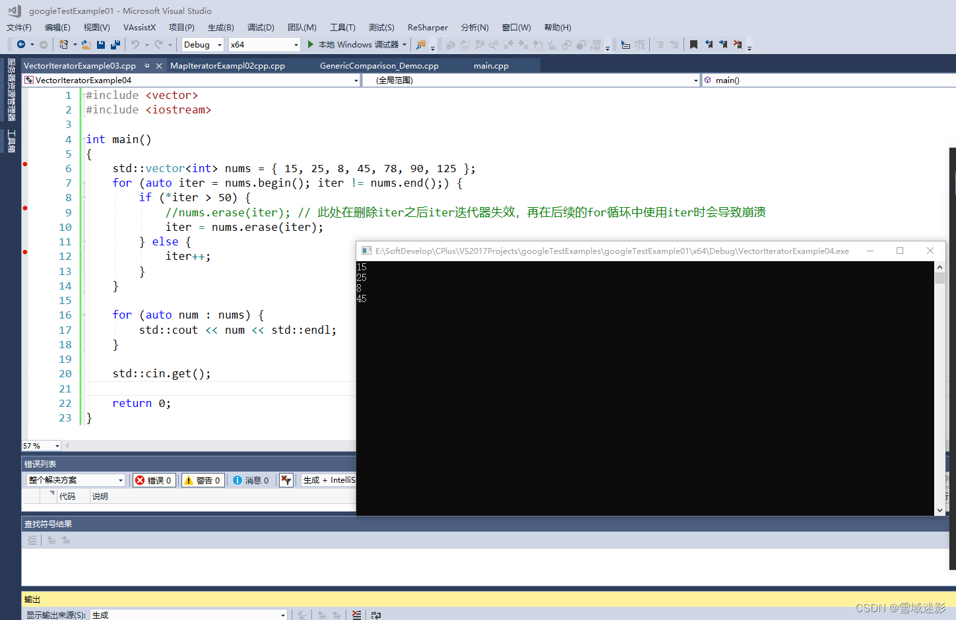Clear all output with red X icon
956x620 pixels.
coord(356,615)
